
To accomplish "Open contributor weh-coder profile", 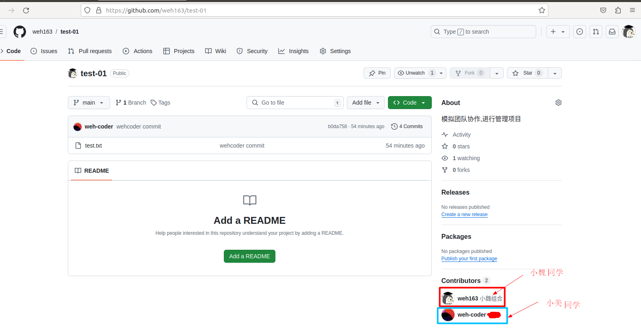I will (471, 315).
